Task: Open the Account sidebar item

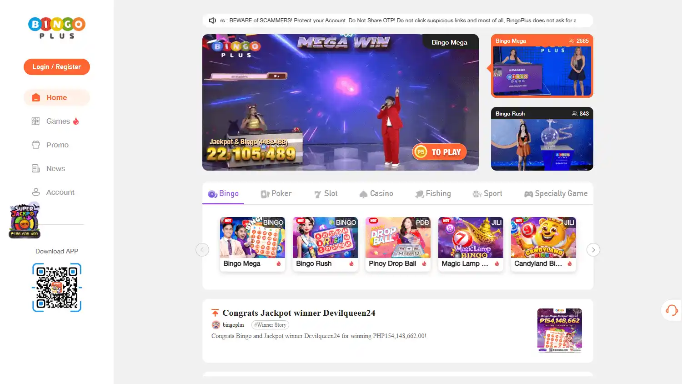Action: [57, 192]
